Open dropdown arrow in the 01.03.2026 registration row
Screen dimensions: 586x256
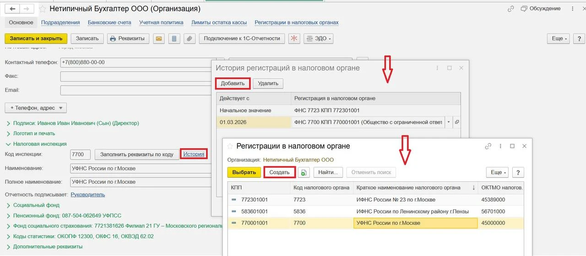[449, 122]
